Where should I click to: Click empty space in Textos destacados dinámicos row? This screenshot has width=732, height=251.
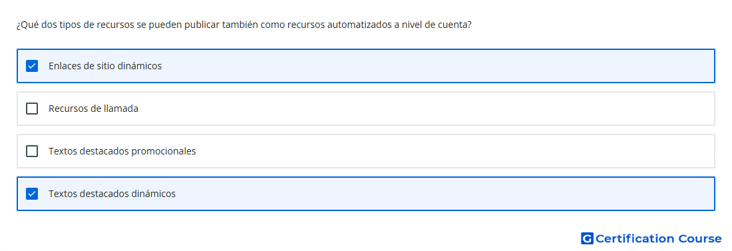coord(443,194)
